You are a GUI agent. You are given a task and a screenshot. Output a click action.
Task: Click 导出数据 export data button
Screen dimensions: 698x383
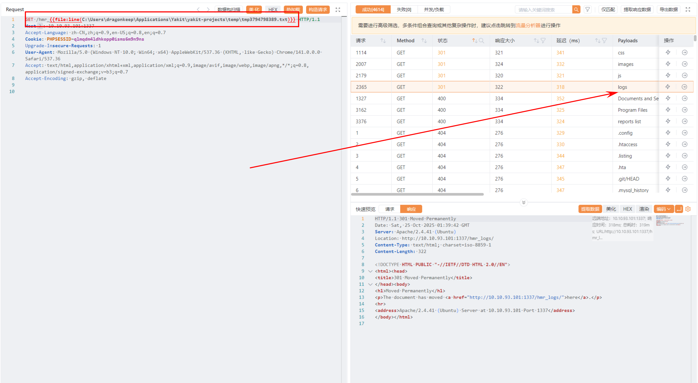(668, 10)
